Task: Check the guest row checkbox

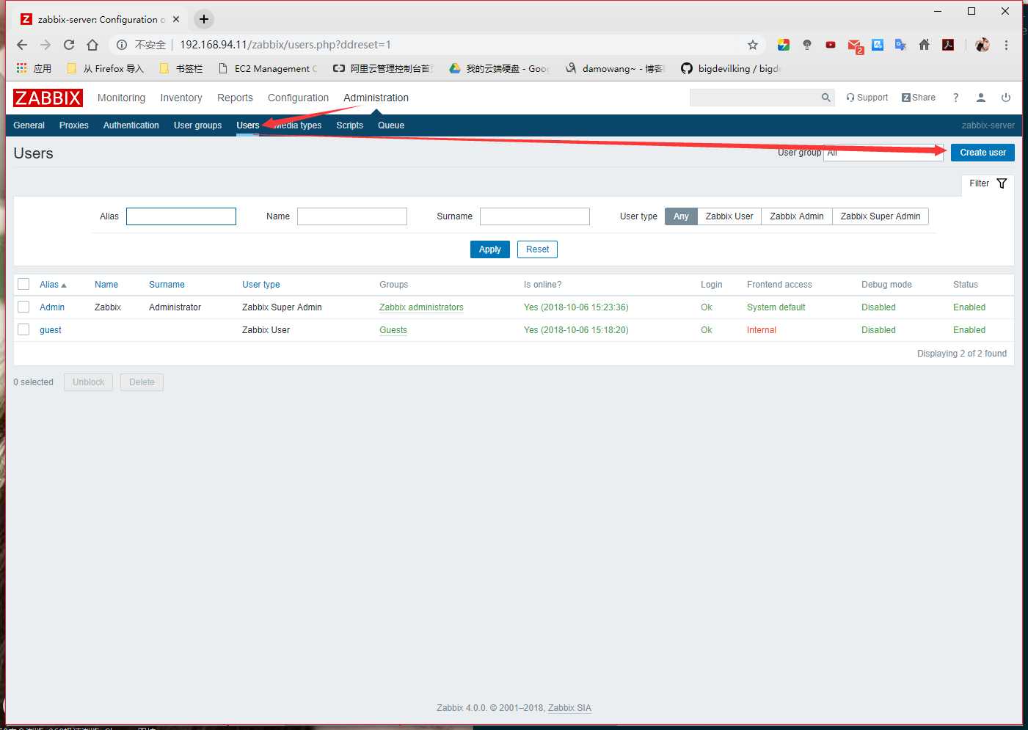Action: (x=23, y=329)
